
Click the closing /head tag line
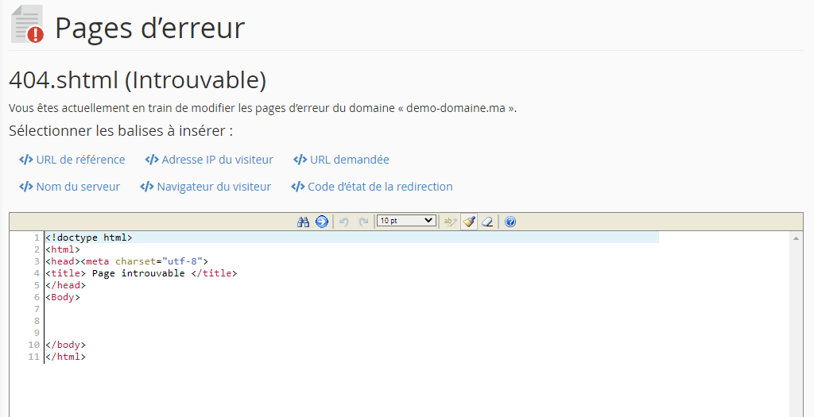click(x=65, y=285)
